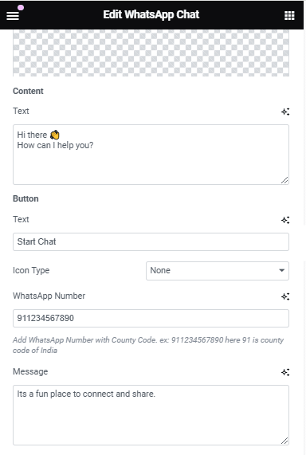Click the AI sparkle icon for Content Text
This screenshot has height=455, width=306.
[285, 112]
